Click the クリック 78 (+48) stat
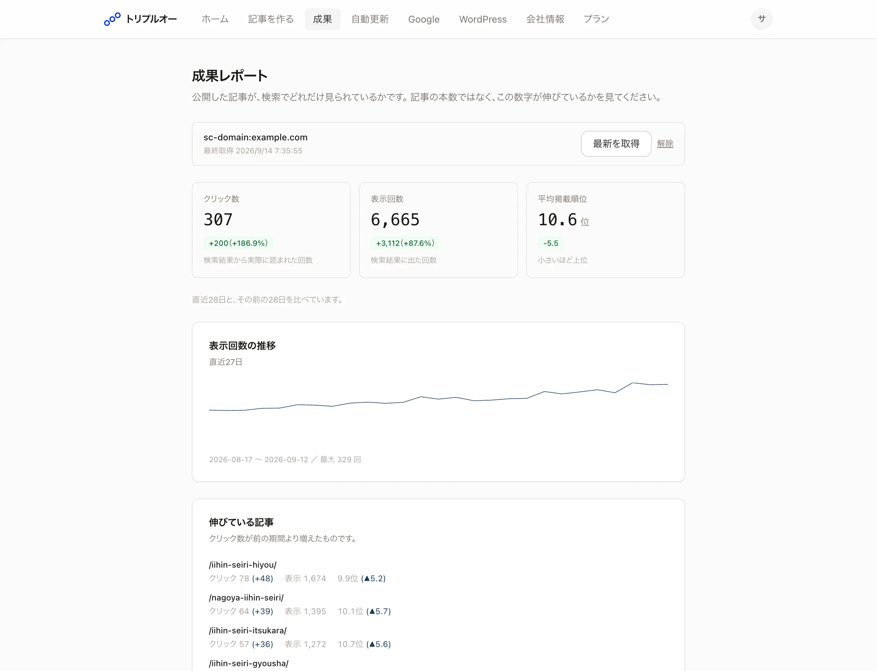 coord(241,578)
